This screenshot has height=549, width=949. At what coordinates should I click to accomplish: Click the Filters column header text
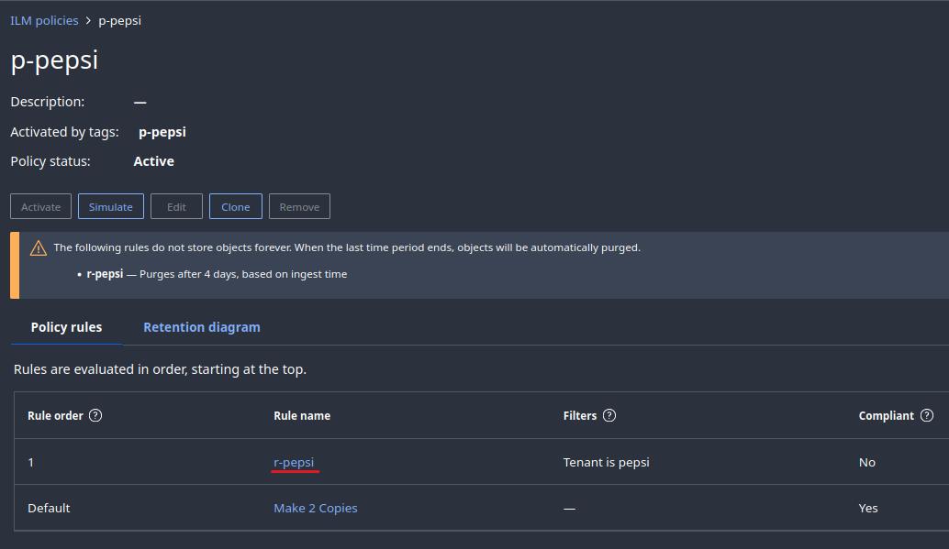click(x=580, y=415)
